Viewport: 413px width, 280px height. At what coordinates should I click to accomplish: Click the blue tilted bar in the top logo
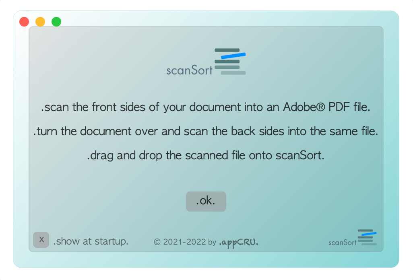pos(233,56)
